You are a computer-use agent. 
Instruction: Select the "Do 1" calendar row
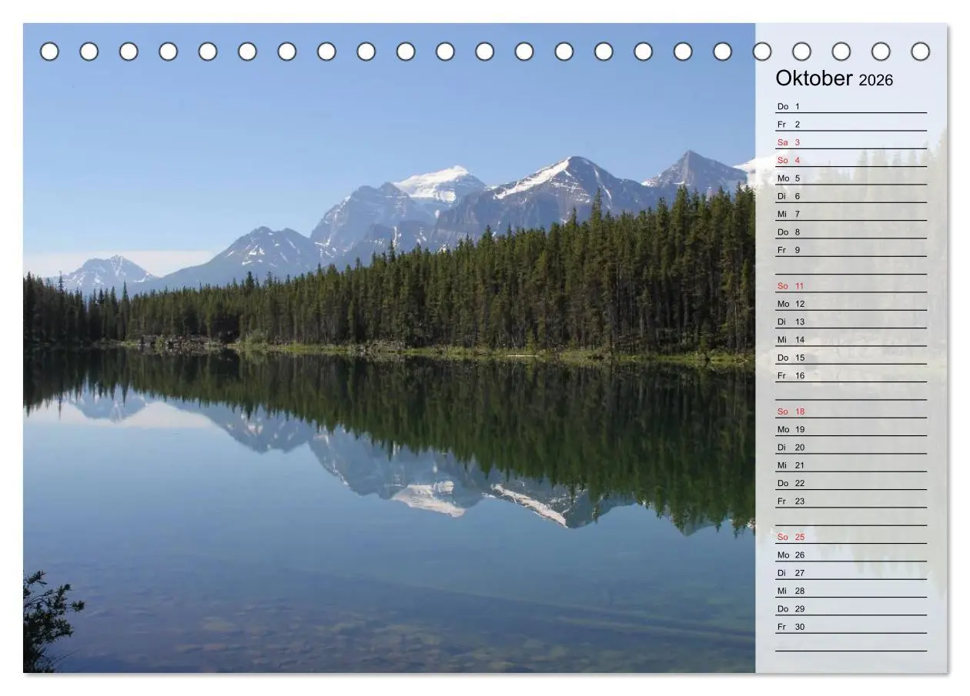click(851, 106)
